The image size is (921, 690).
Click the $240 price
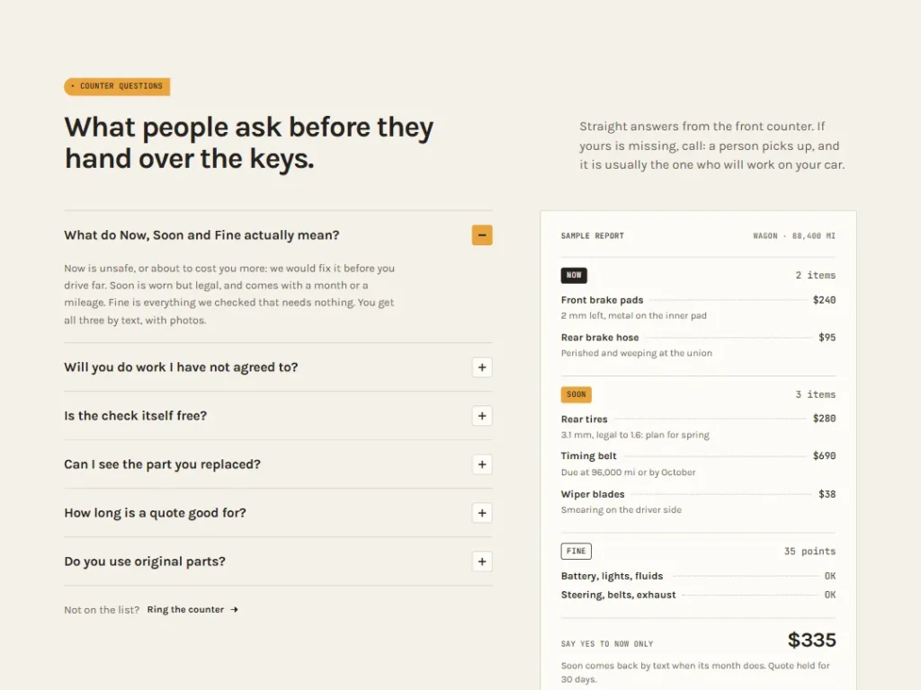tap(824, 300)
